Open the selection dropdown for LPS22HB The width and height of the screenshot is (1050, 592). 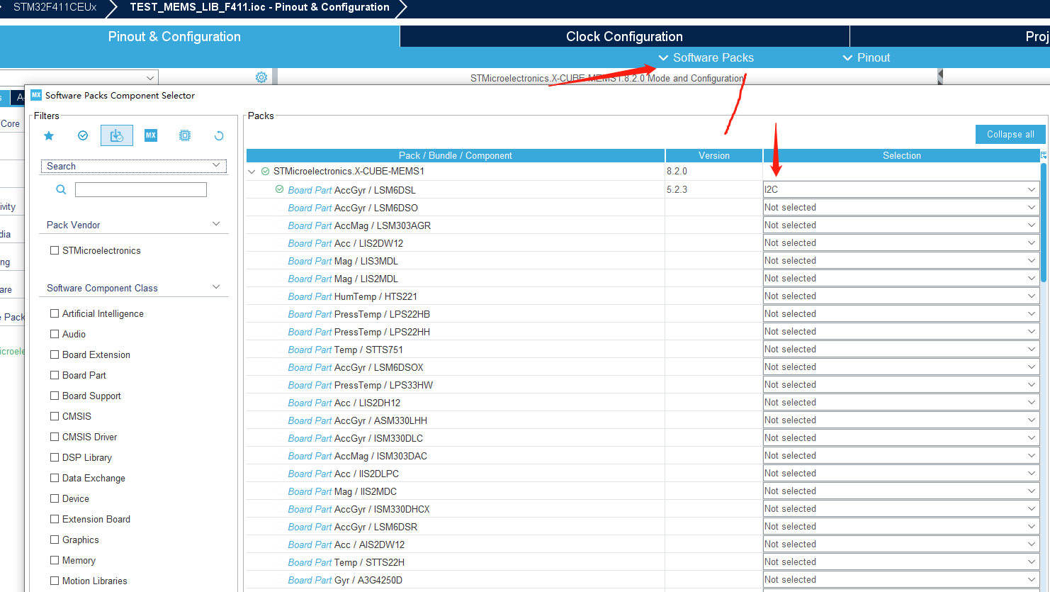coord(901,313)
